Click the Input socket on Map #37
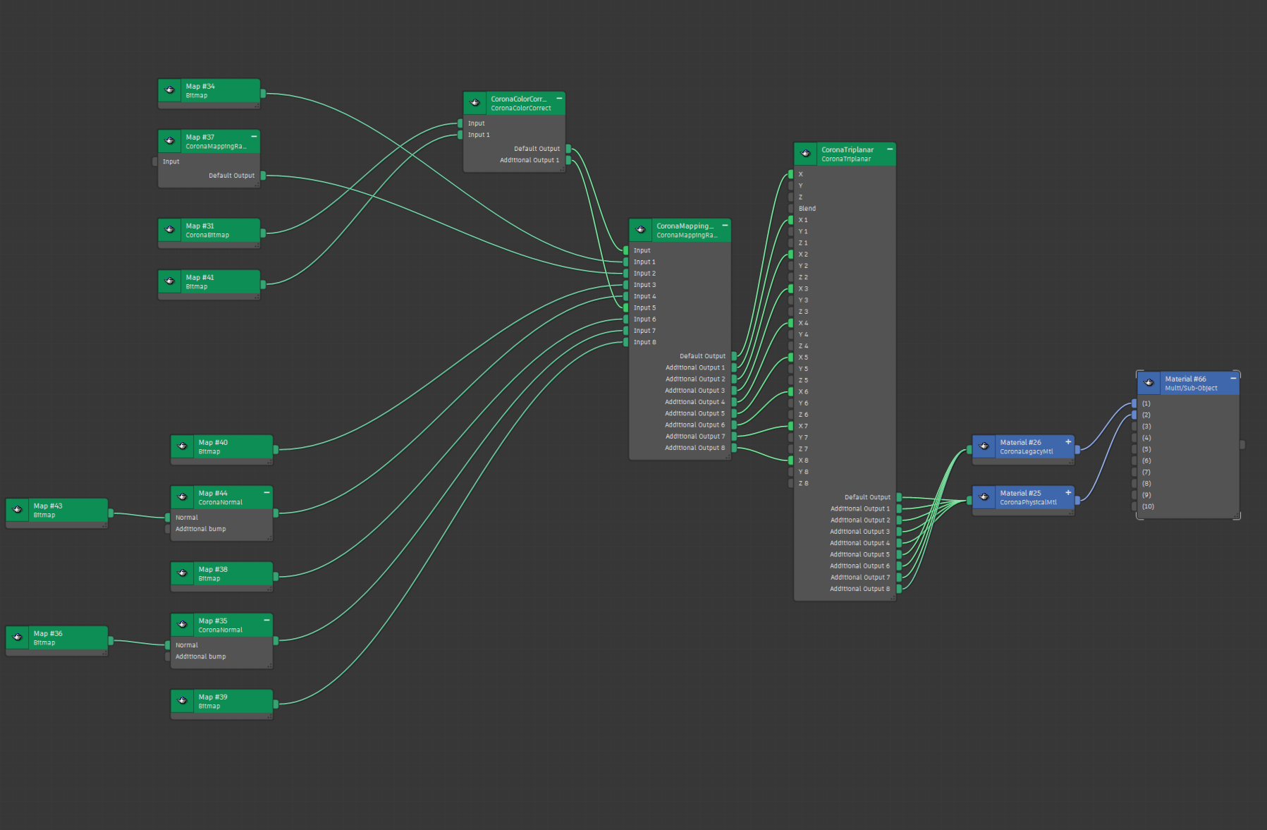Screen dimensions: 1267x830 154,161
